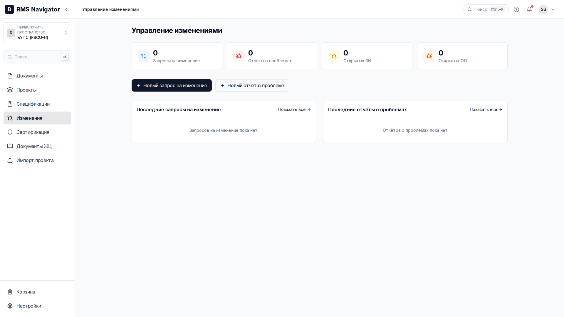Click the Открытых ОП stat label
The width and height of the screenshot is (564, 317).
(x=453, y=61)
